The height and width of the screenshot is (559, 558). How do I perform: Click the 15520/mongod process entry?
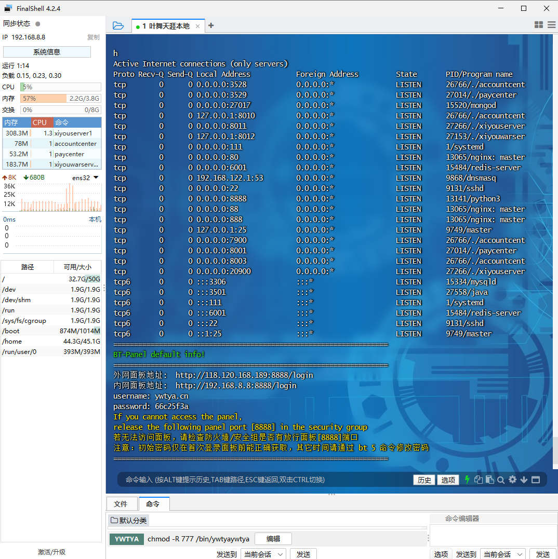471,105
